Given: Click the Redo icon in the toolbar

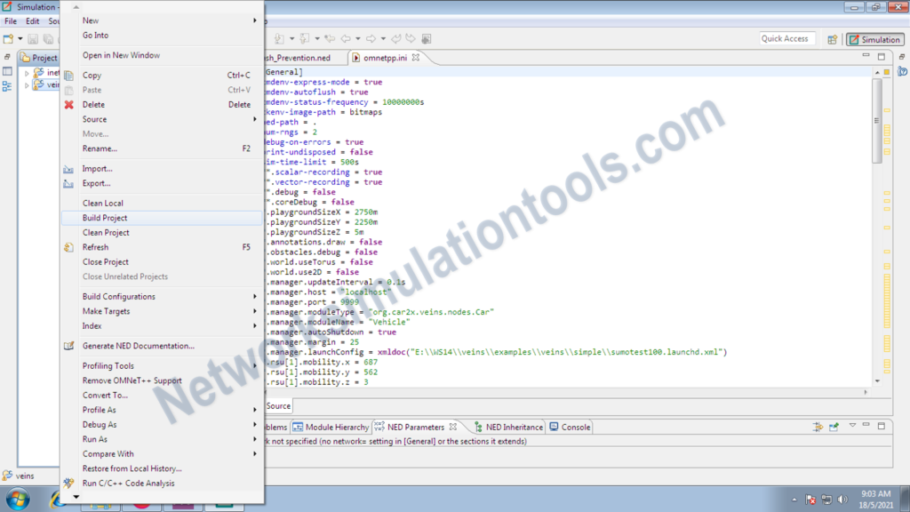Looking at the screenshot, I should tap(410, 38).
